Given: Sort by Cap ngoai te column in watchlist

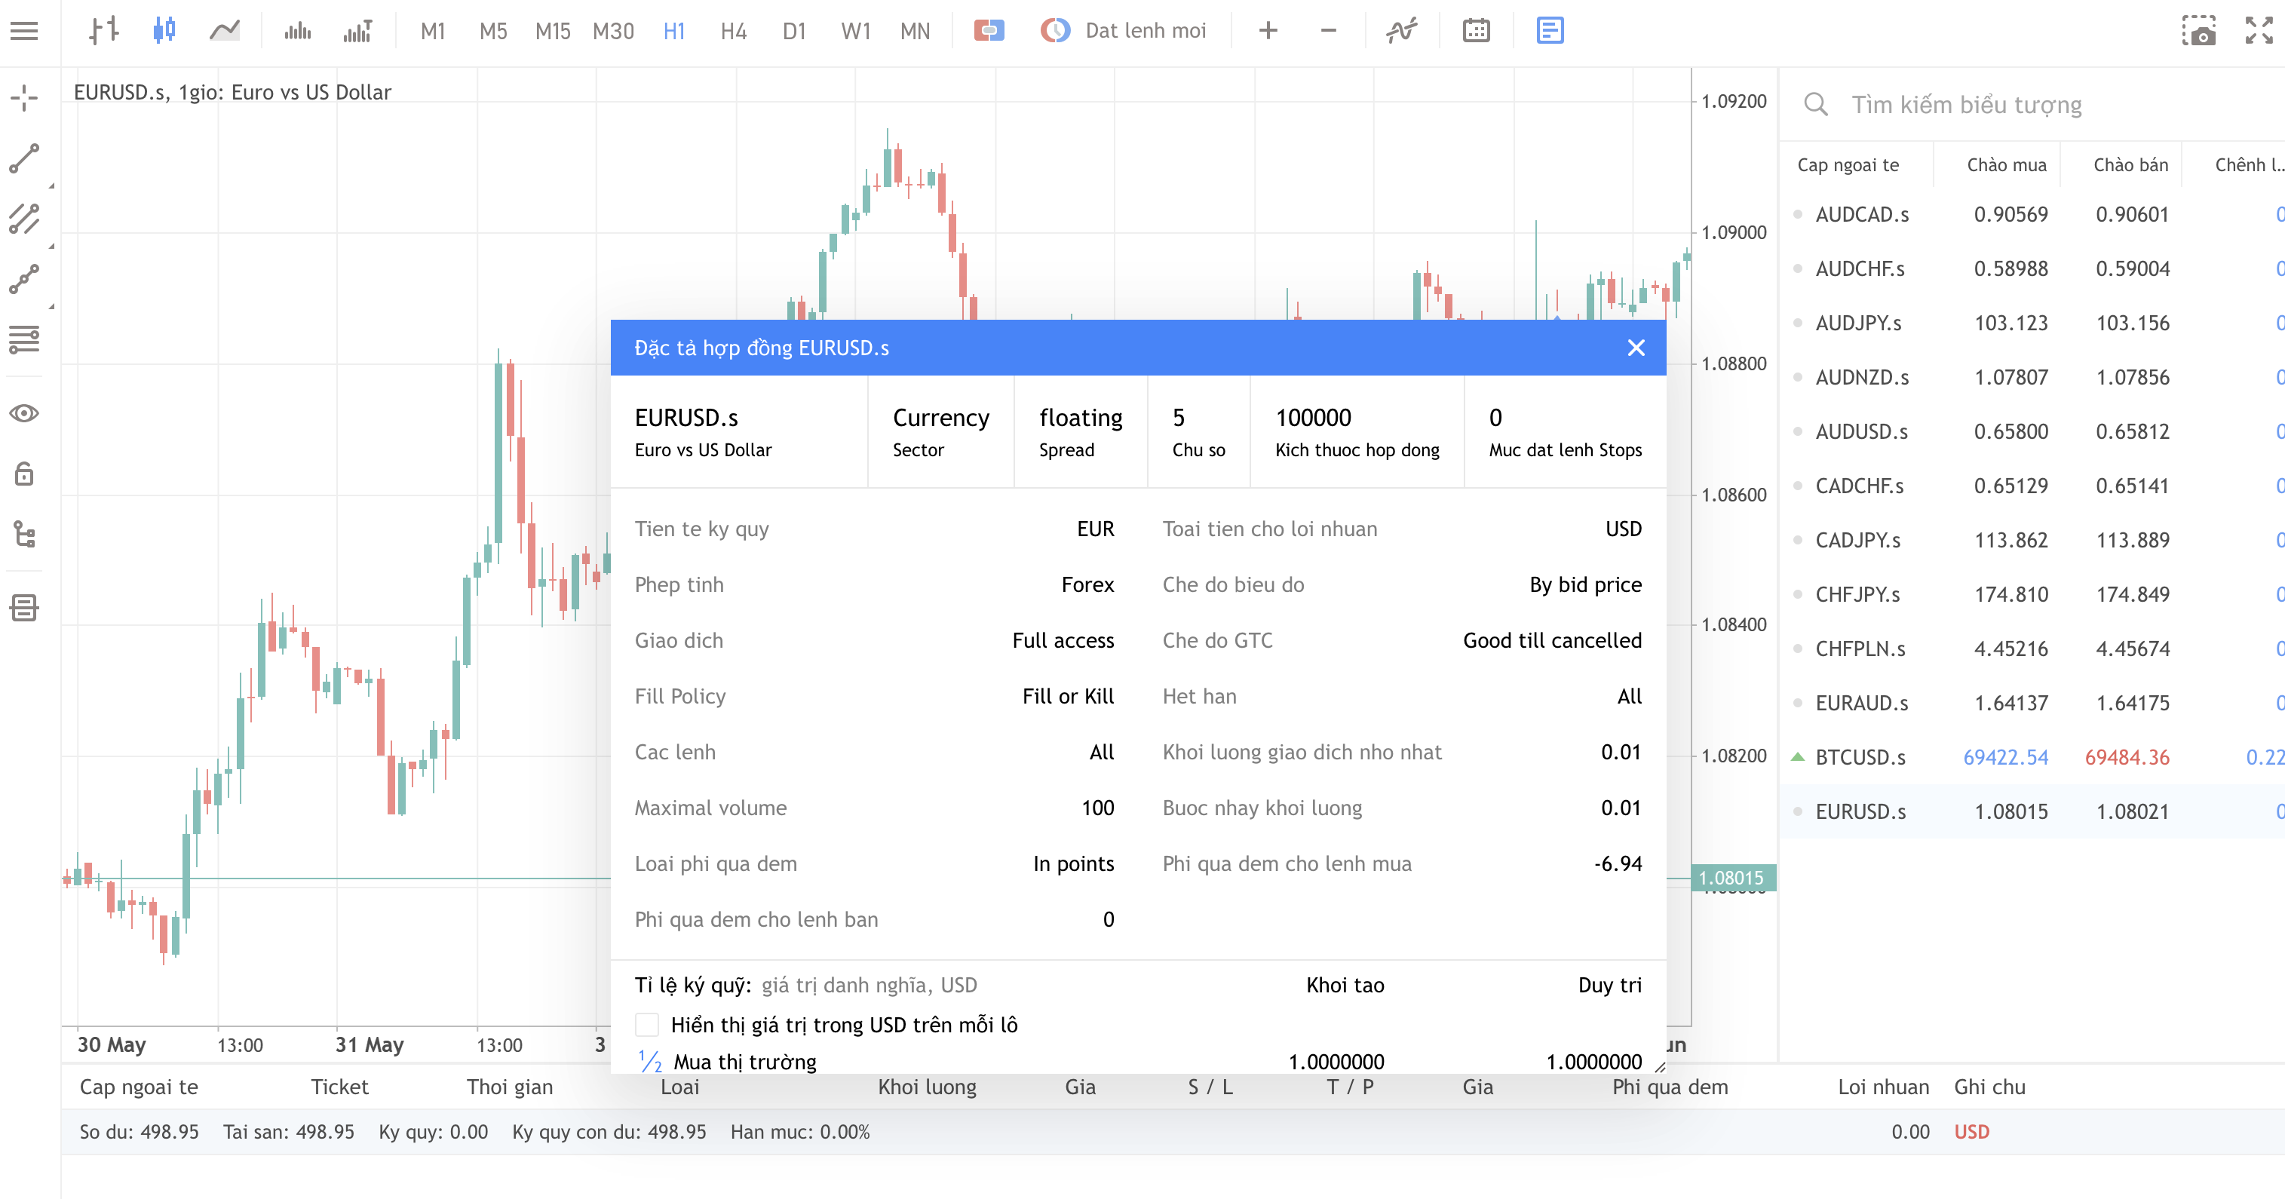Looking at the screenshot, I should click(1848, 165).
